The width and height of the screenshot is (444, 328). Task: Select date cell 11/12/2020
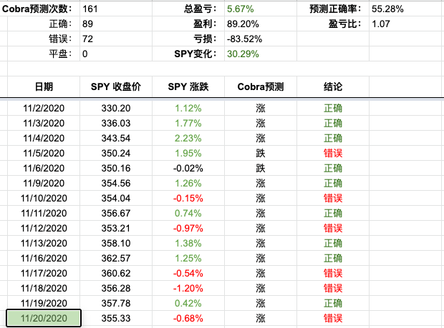click(x=44, y=228)
